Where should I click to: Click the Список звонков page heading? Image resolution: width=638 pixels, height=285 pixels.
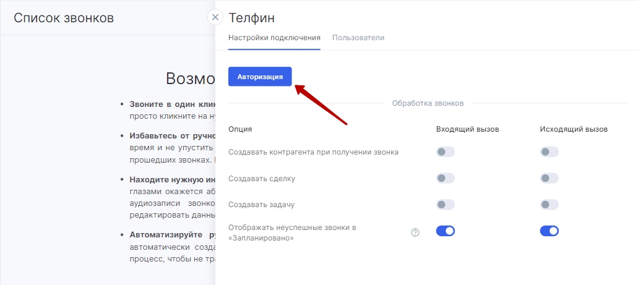[64, 18]
